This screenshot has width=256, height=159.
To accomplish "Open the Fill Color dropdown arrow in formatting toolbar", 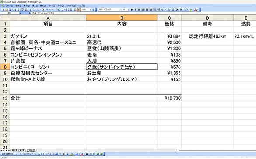I will pos(193,10).
